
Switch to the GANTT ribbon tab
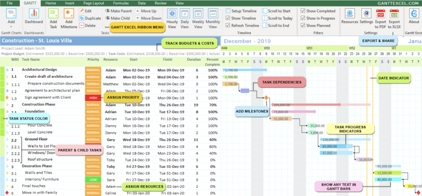pos(30,3)
